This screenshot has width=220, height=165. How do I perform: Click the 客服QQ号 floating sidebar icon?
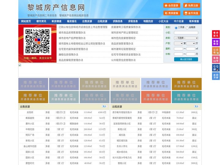coord(216,59)
